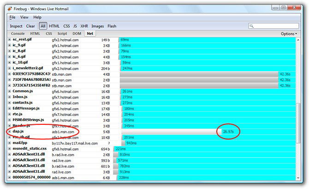Viewport: 309px width, 189px height.
Task: Open the View menu
Action: coord(24,18)
